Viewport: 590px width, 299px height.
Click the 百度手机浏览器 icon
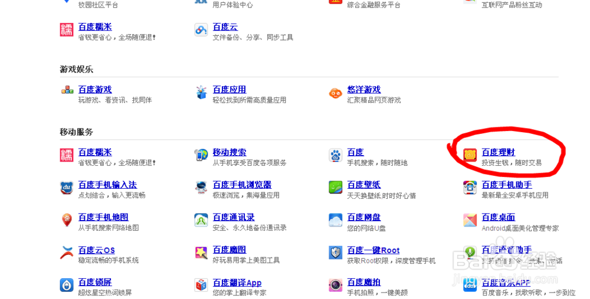click(201, 188)
